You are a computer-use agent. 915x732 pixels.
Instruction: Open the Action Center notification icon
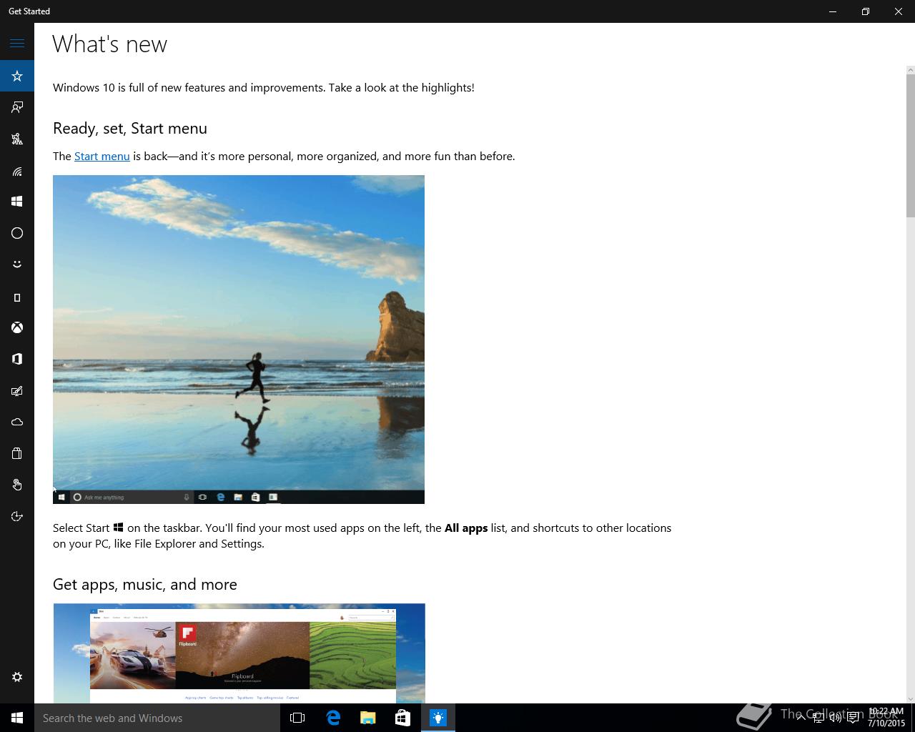point(853,718)
